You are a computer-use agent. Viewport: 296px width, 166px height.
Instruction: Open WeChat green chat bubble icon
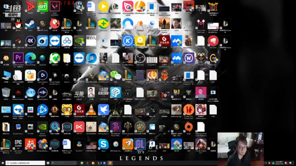tap(115, 75)
